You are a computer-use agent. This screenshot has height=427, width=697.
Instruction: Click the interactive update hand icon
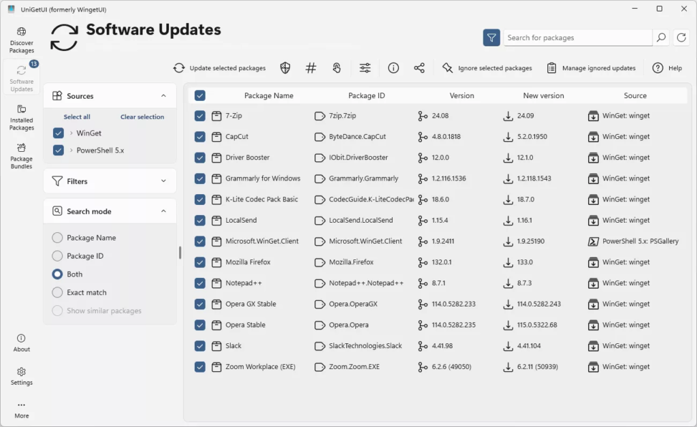337,68
